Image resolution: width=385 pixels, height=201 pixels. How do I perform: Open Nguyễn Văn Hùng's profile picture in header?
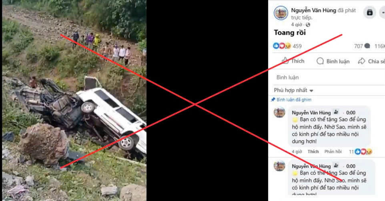(x=281, y=13)
